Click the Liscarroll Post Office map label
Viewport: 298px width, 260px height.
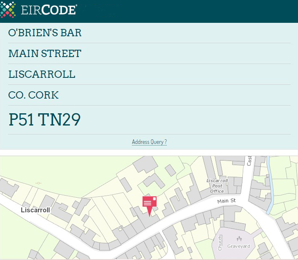click(217, 186)
